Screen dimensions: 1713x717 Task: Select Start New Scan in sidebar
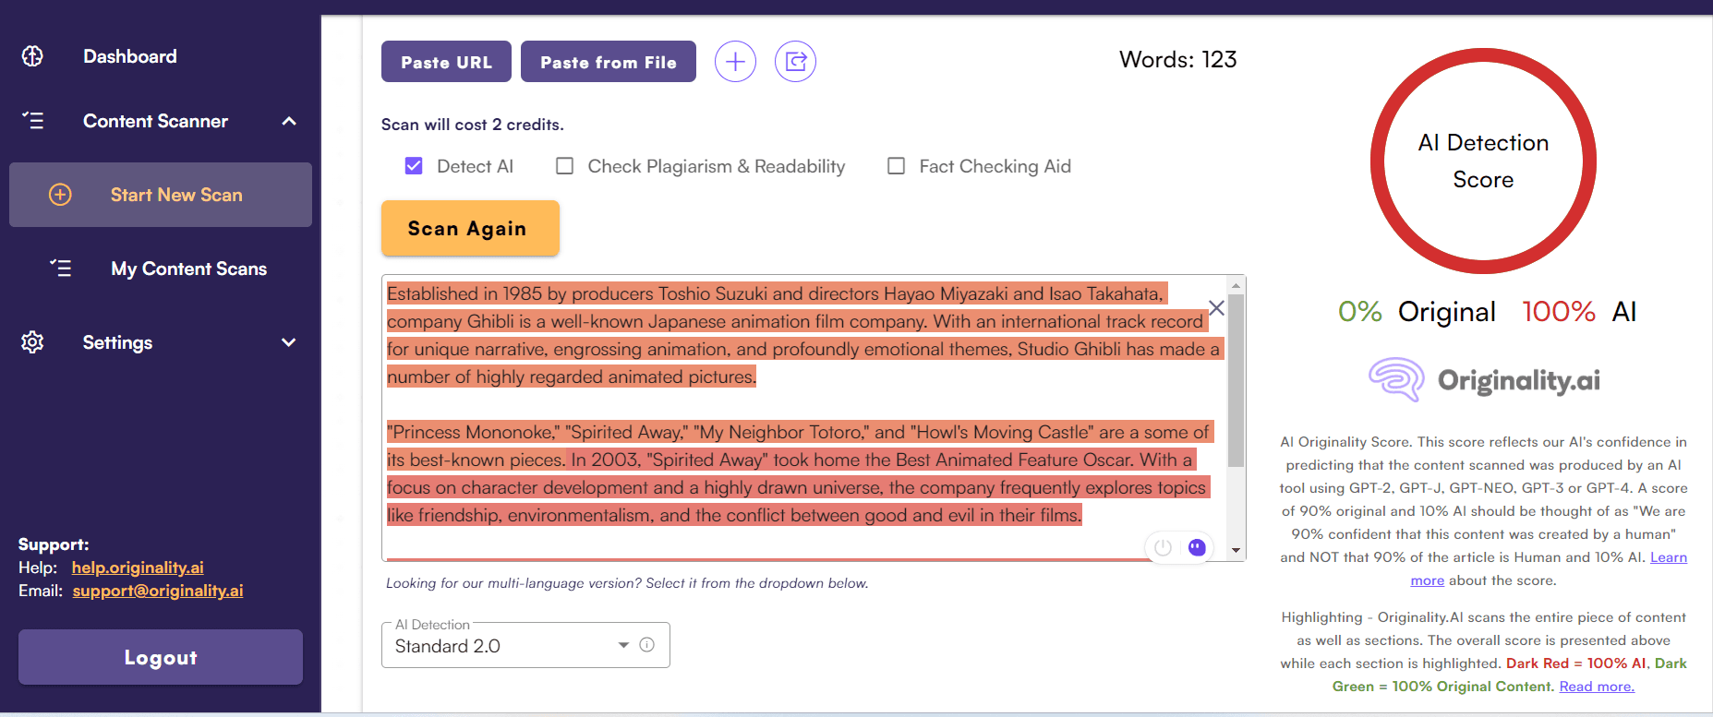tap(175, 195)
